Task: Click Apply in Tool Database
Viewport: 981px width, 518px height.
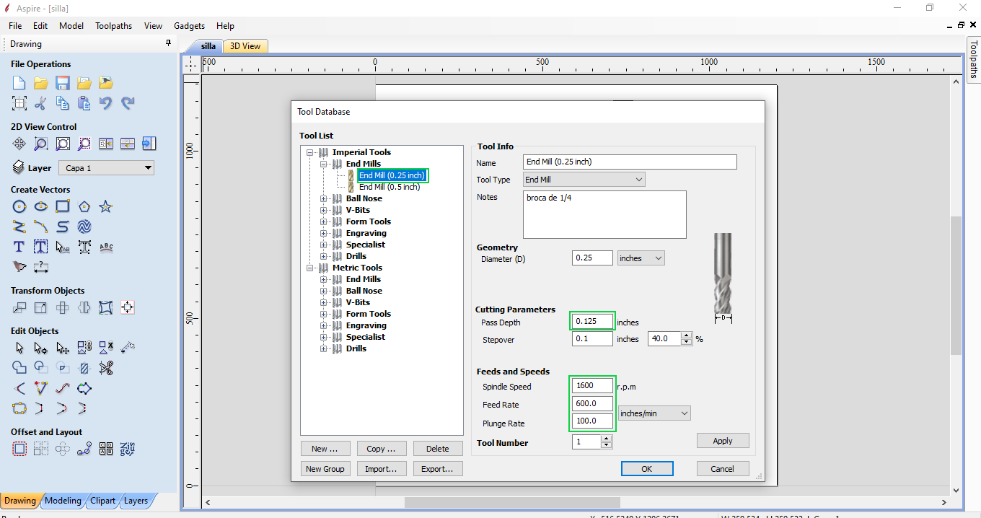Action: (723, 441)
